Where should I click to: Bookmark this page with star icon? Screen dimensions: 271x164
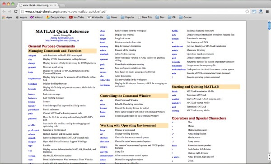[x=247, y=12]
